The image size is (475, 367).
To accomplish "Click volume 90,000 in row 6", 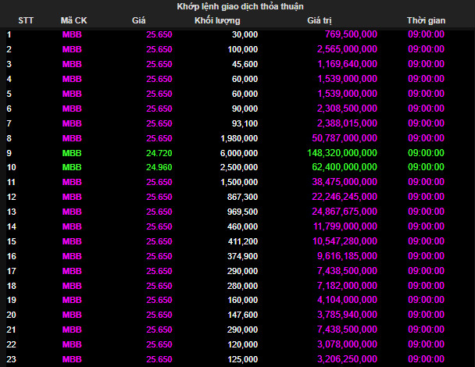I will [x=245, y=109].
